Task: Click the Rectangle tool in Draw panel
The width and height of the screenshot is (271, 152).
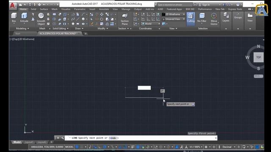Action: 78,24
